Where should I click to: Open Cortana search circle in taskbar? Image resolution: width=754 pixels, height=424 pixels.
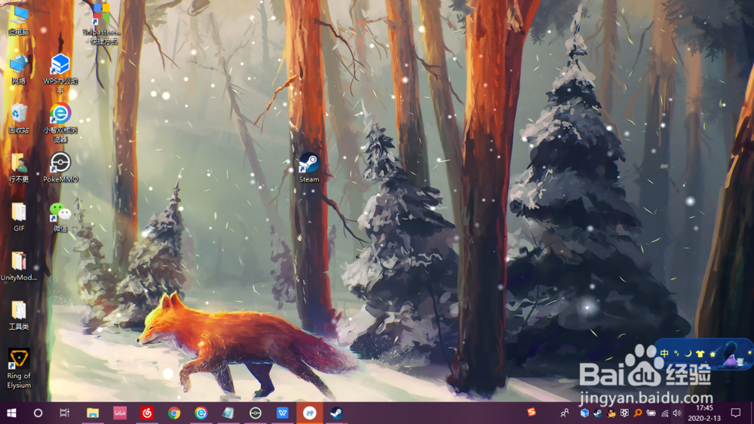[x=38, y=413]
